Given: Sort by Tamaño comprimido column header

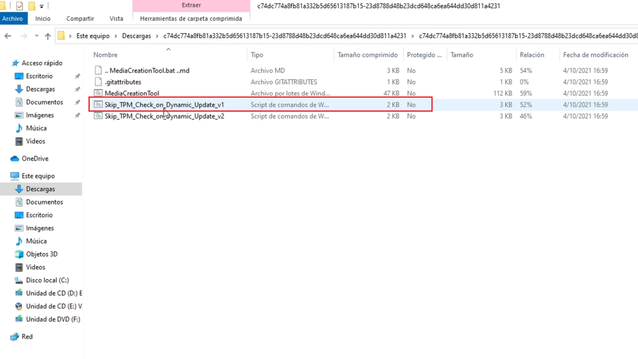Looking at the screenshot, I should click(x=368, y=55).
